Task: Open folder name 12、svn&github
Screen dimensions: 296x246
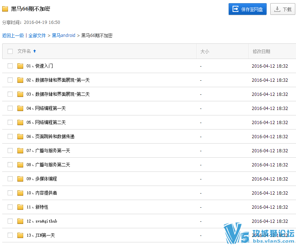Action: click(42, 221)
